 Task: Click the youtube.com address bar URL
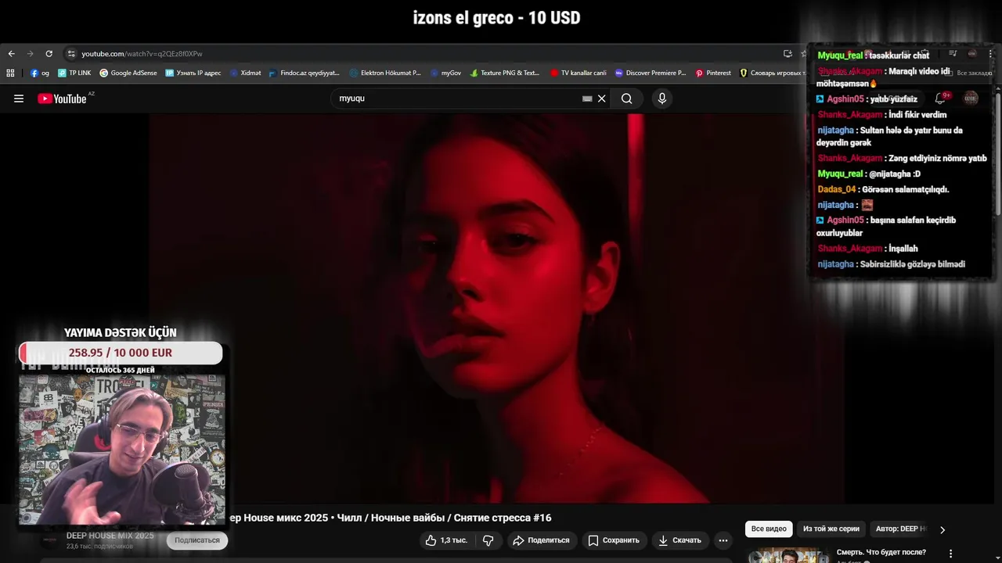[142, 54]
